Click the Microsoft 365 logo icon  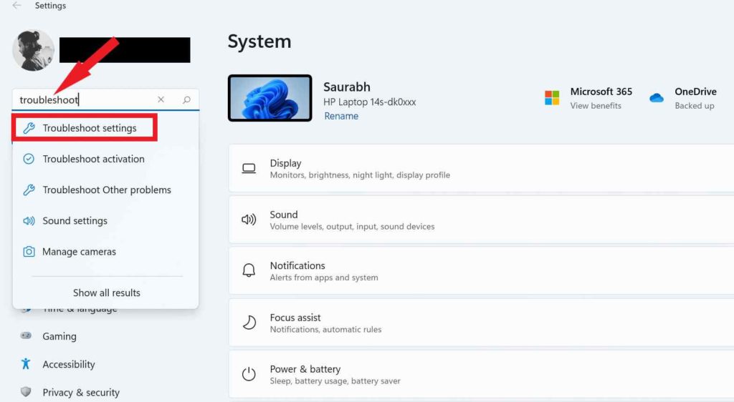pyautogui.click(x=552, y=97)
